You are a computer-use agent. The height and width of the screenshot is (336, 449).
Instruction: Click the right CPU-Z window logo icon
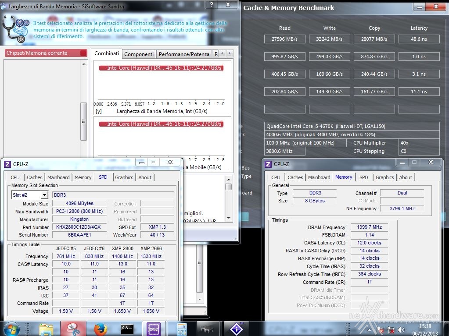pos(268,164)
